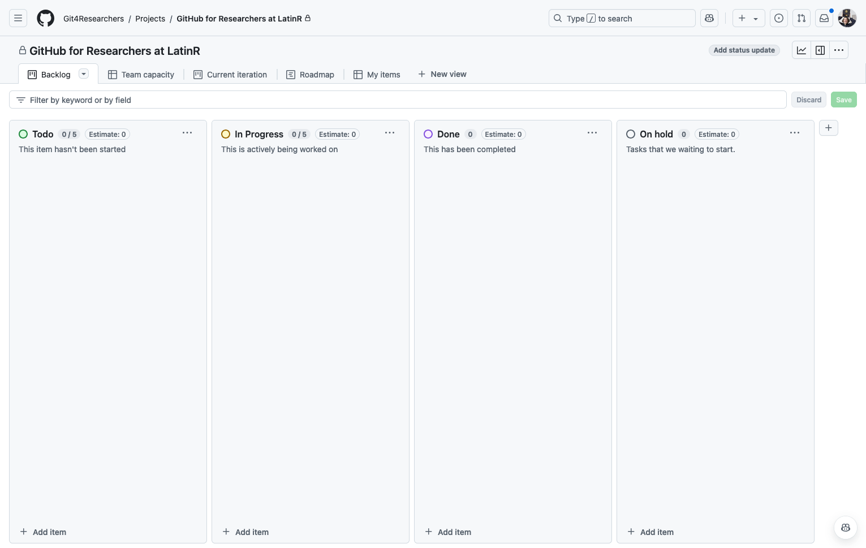Open On hold column options menu
Screen dimensions: 866x548
click(x=795, y=133)
